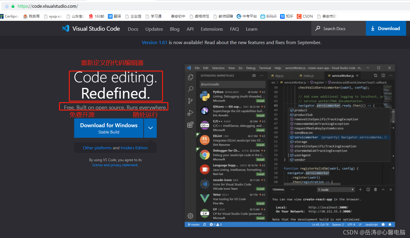Click the Explorer files icon in activity bar
The height and width of the screenshot is (238, 410).
click(190, 77)
